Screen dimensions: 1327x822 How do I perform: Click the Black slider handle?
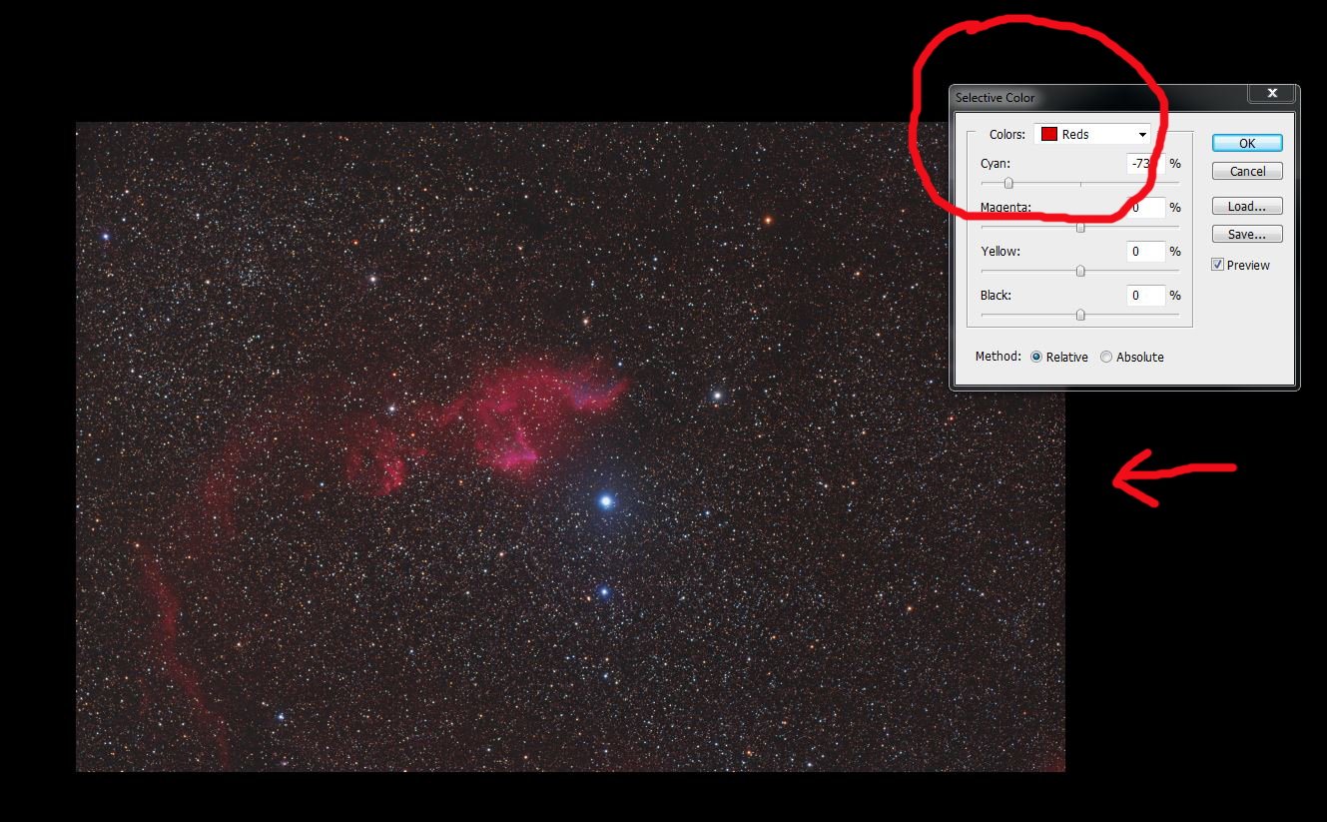pos(1079,315)
